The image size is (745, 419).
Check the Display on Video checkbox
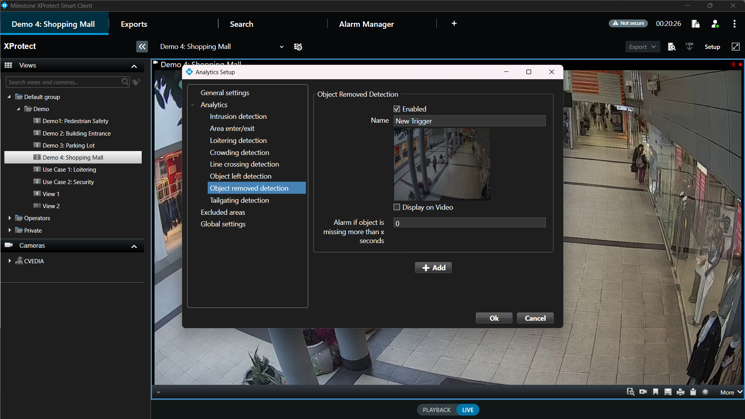(x=397, y=207)
